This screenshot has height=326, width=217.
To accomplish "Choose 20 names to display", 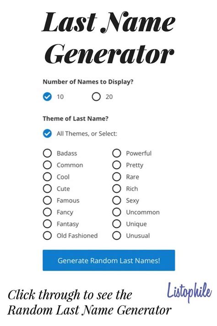I will [96, 97].
